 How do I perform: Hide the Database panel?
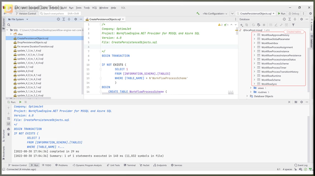(307, 19)
